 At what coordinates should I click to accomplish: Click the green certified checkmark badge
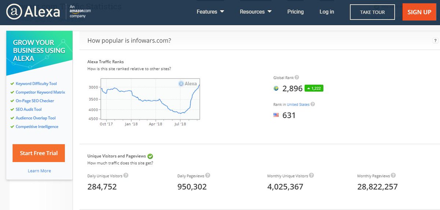[150, 156]
